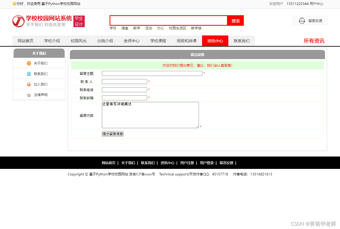The width and height of the screenshot is (340, 229).
Task: Open 法律声明 link in the left sidebar
Action: point(41,95)
